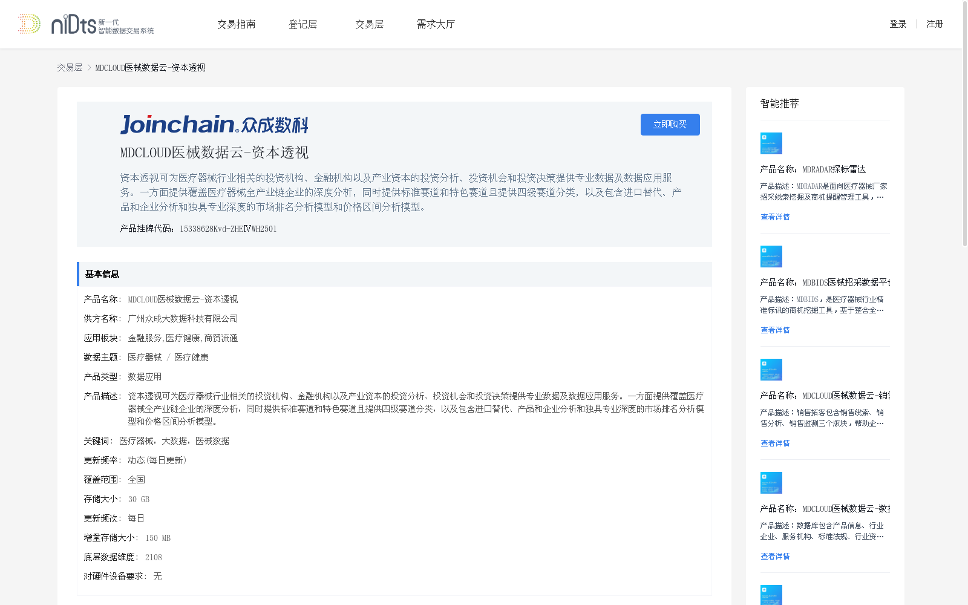Screen dimensions: 968x605
Task: Click the product code 15338628Kvd-ZHEIVWH2501
Action: point(228,229)
